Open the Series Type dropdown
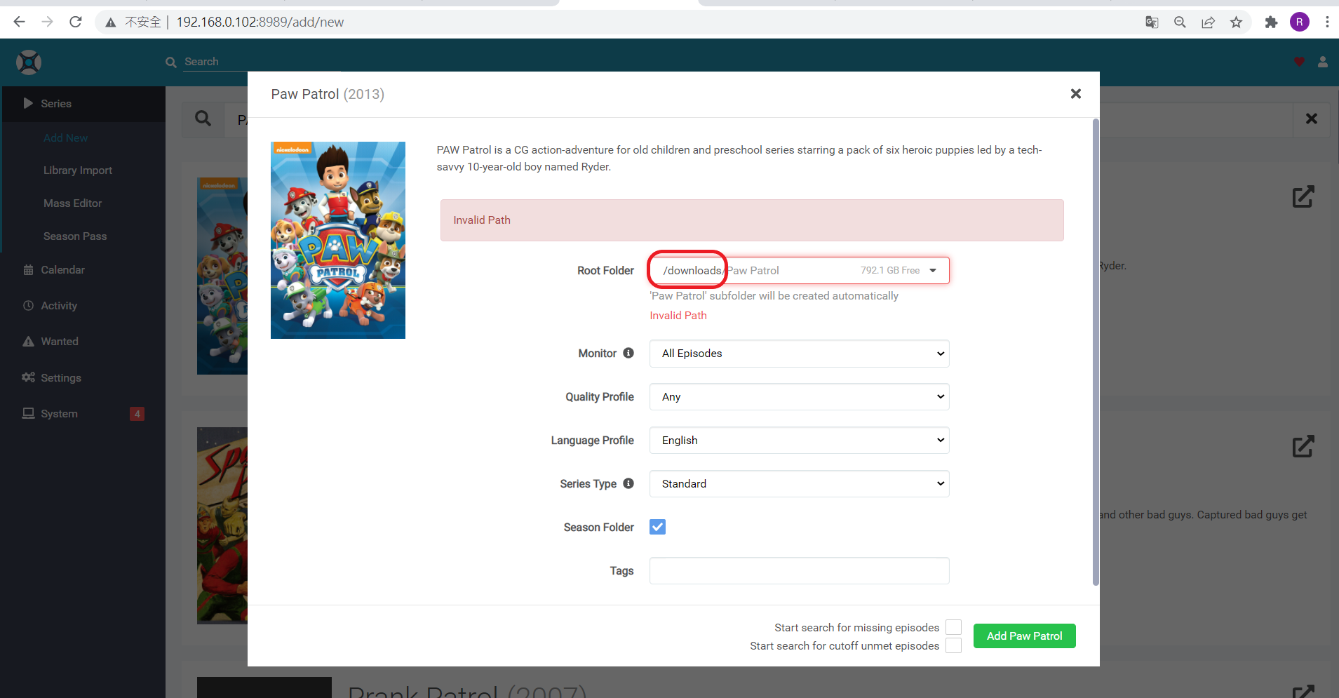The height and width of the screenshot is (698, 1339). point(800,484)
